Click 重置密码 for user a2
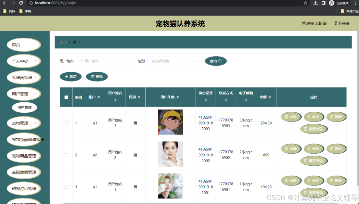 [314, 161]
